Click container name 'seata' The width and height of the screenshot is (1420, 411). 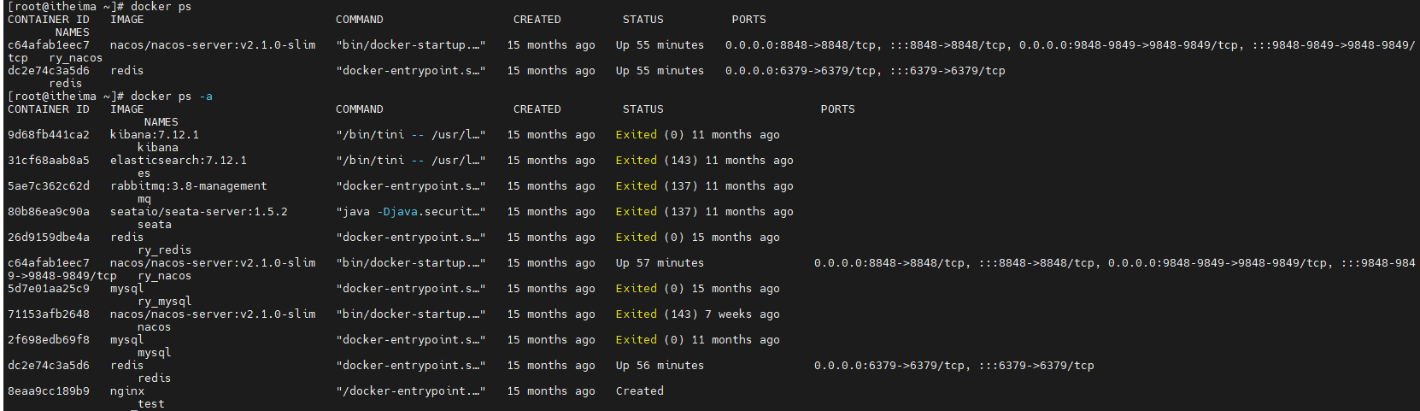155,225
